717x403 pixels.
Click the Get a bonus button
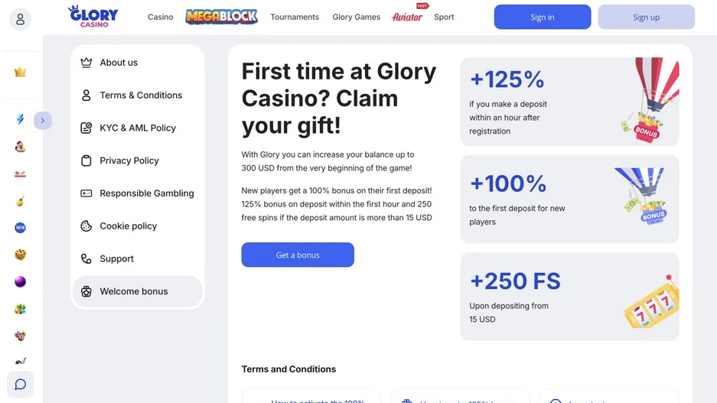click(x=298, y=255)
